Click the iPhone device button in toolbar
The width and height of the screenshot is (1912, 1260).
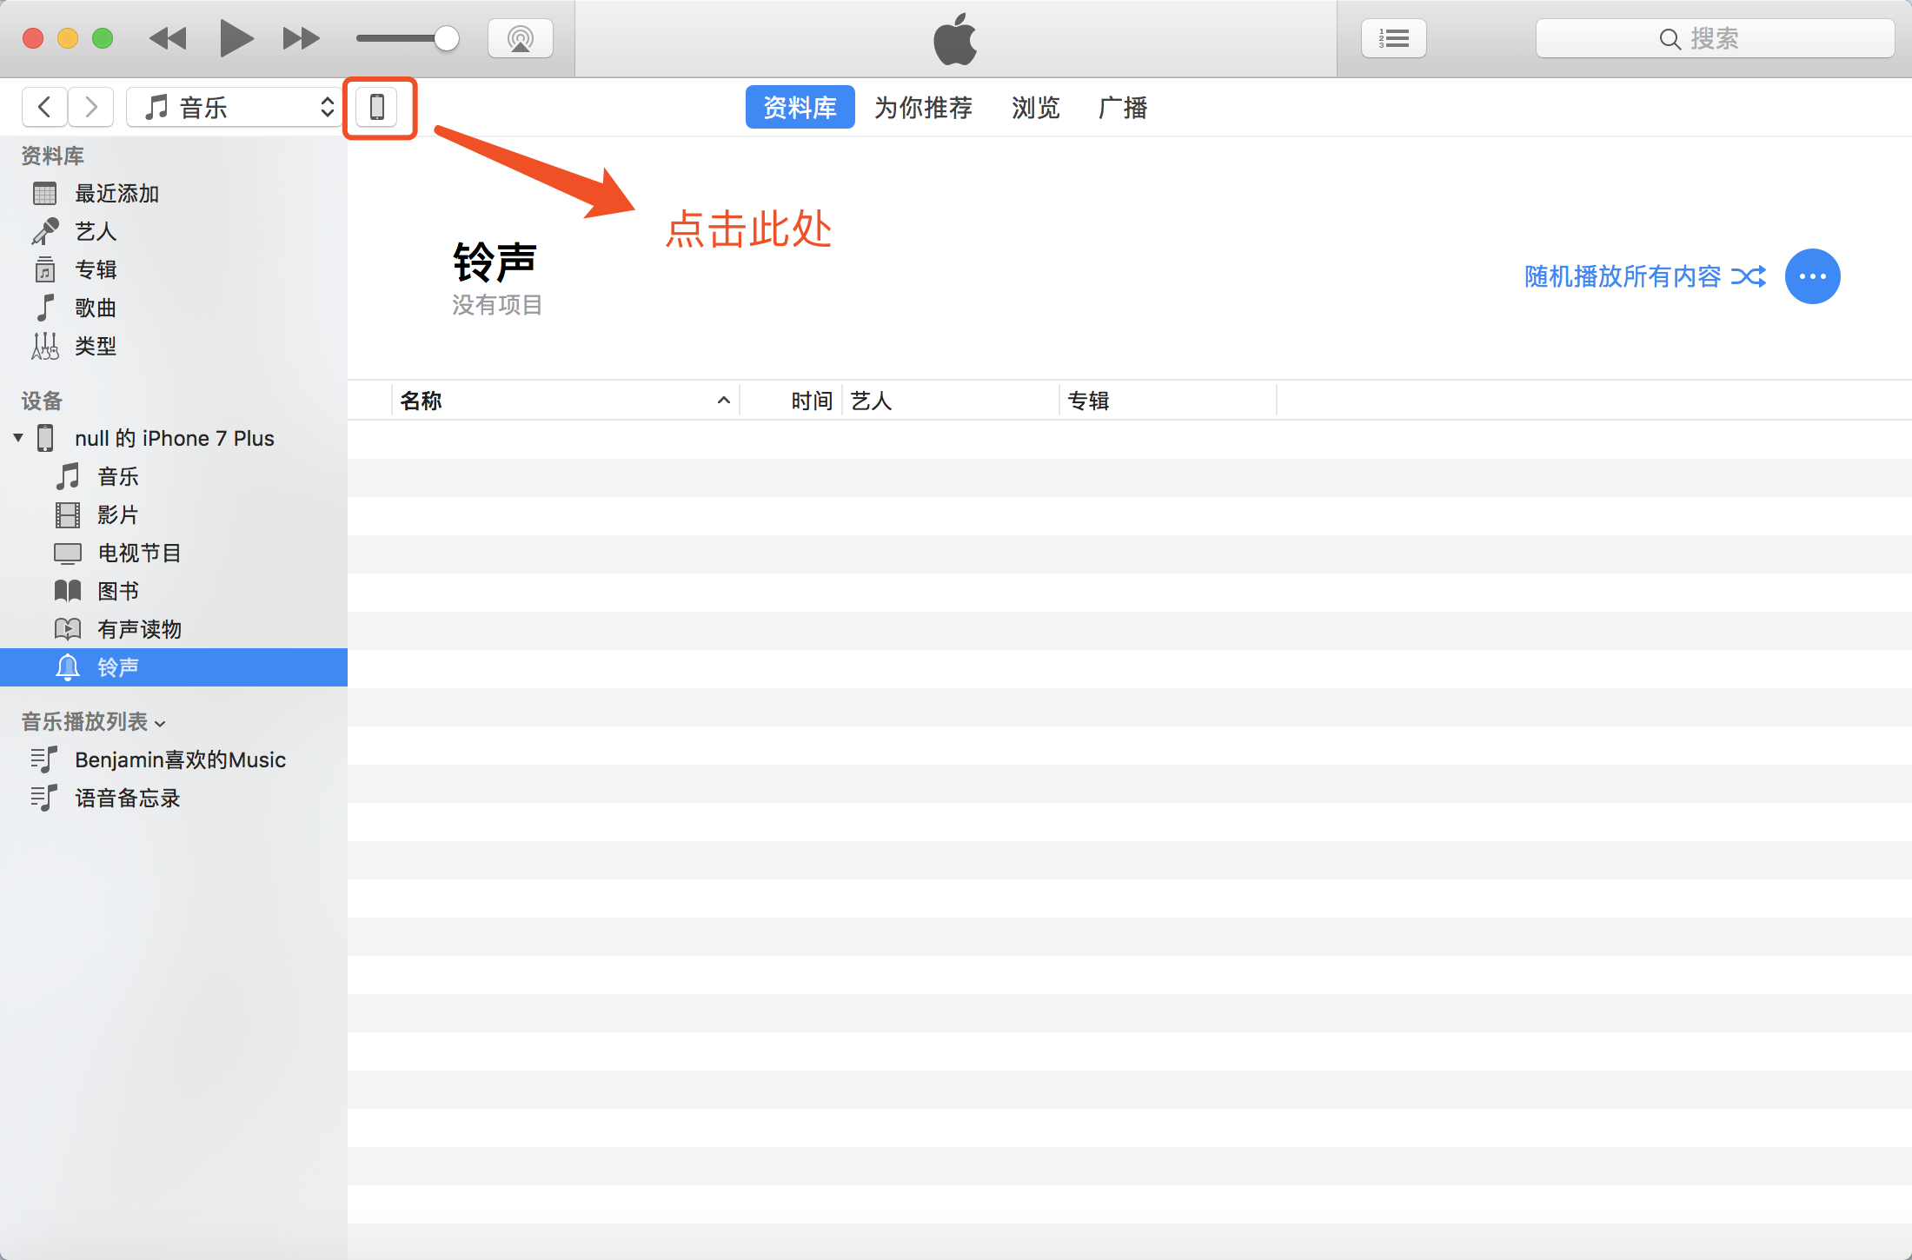(377, 107)
